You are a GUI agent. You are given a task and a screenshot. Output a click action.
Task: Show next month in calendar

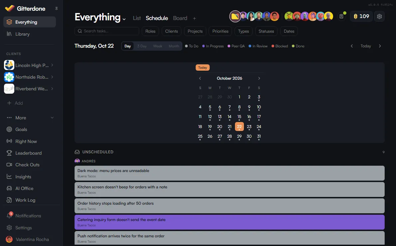coord(259,78)
